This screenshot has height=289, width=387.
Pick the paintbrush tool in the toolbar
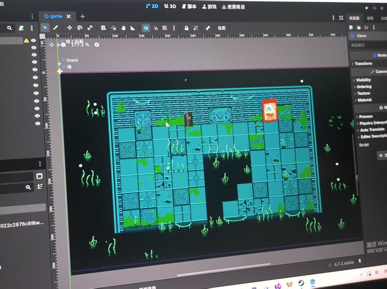[56, 28]
